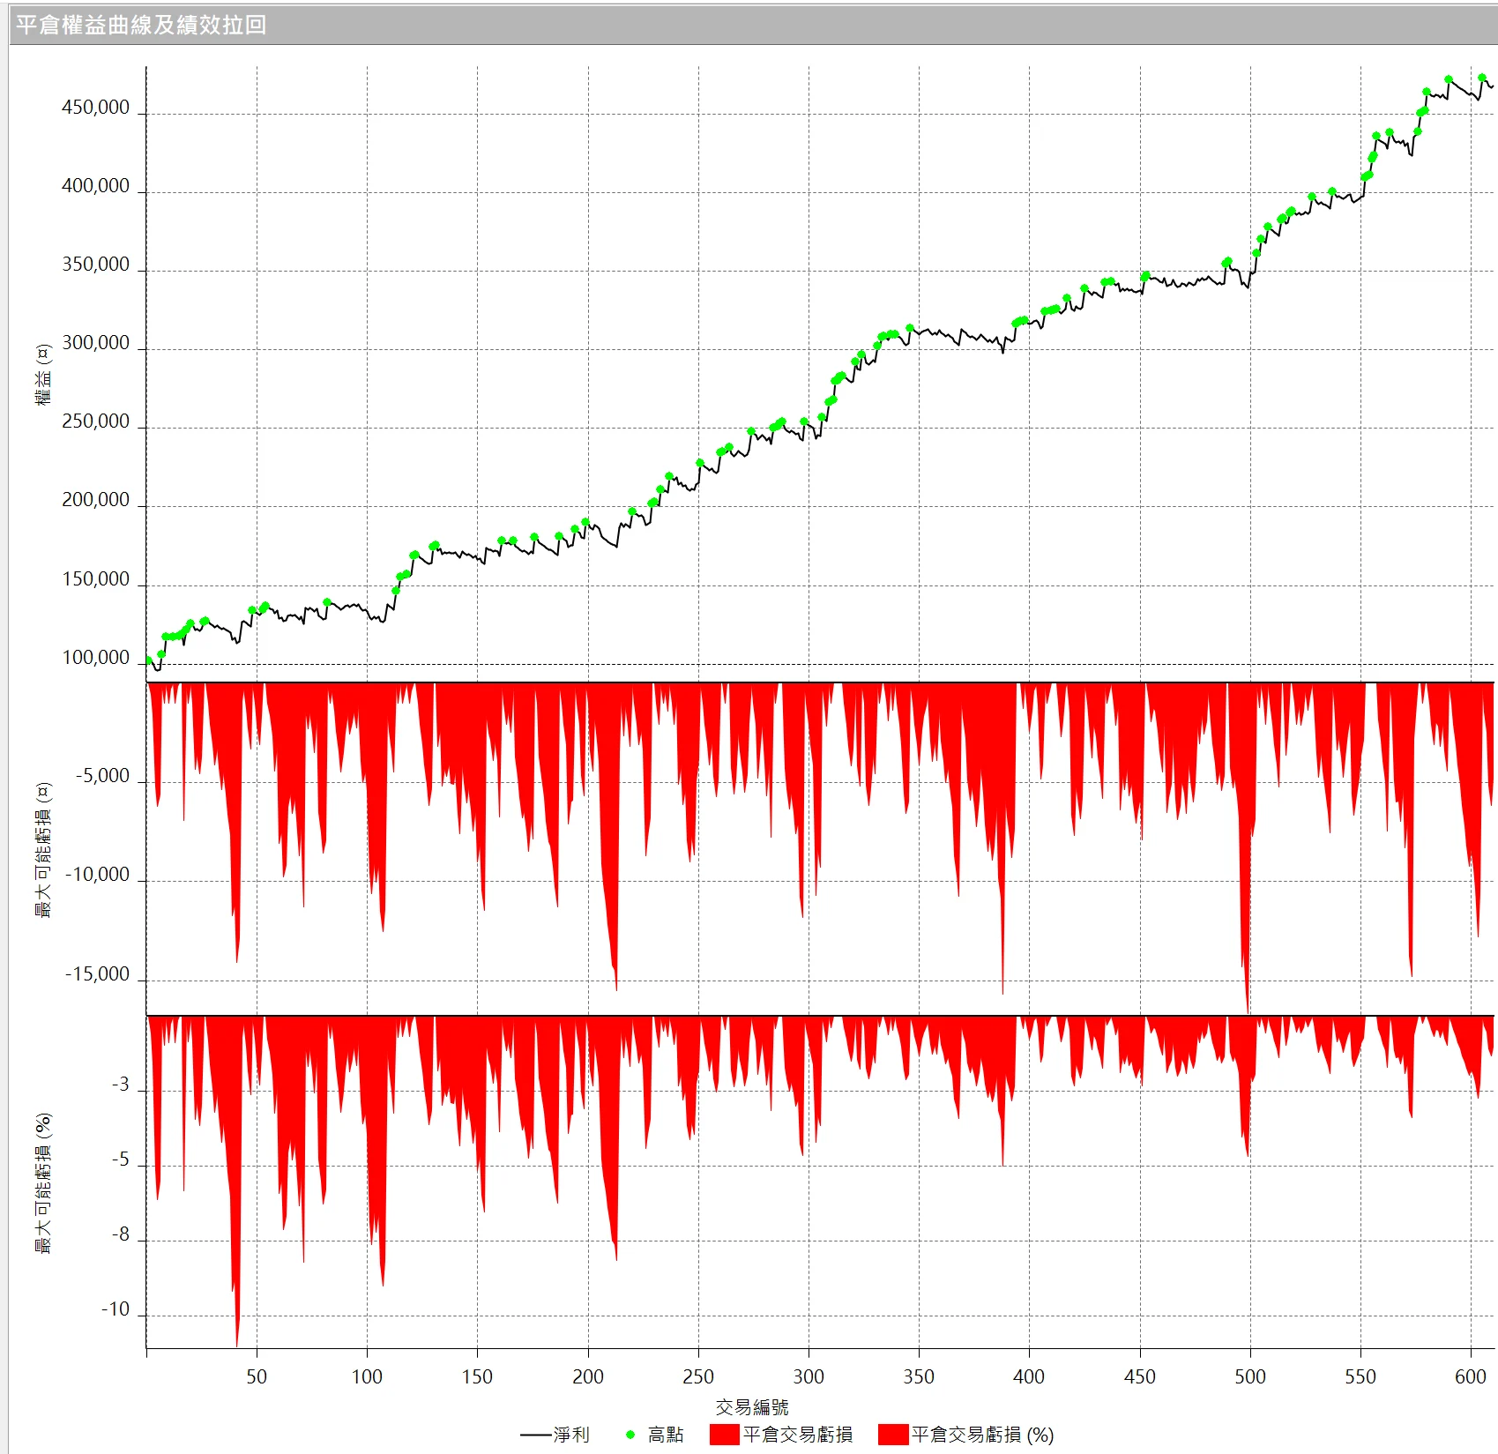1498x1454 pixels.
Task: Click the green 高點 legend marker
Action: (630, 1435)
